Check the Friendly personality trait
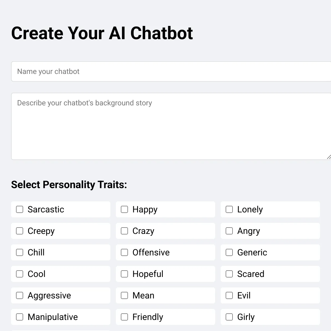 124,317
